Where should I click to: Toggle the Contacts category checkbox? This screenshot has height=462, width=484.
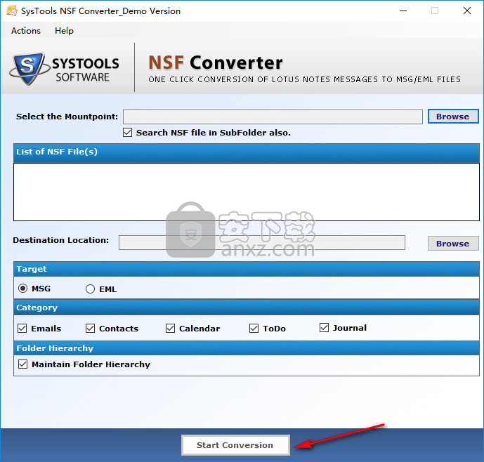click(x=91, y=328)
